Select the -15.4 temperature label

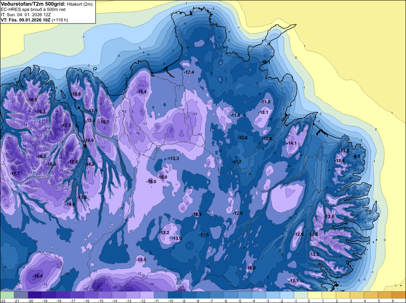click(142, 92)
